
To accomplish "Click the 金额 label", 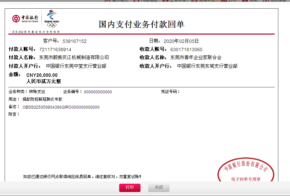I will (14, 74).
